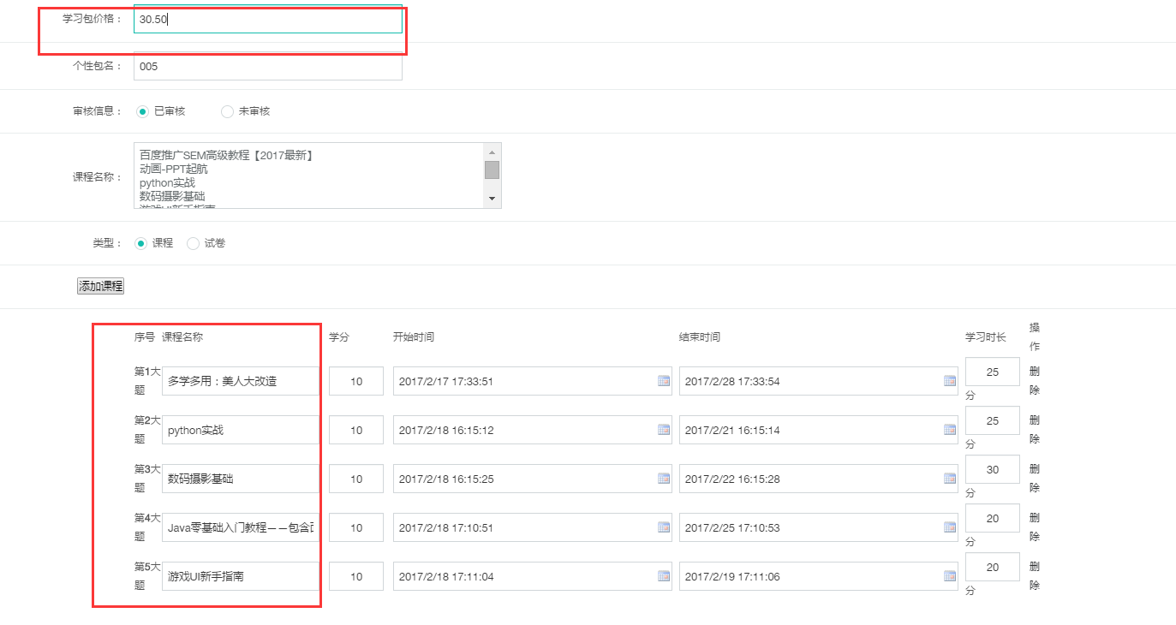Open date picker for 2017/2/18 16:15:25
The width and height of the screenshot is (1176, 625).
[x=664, y=479]
